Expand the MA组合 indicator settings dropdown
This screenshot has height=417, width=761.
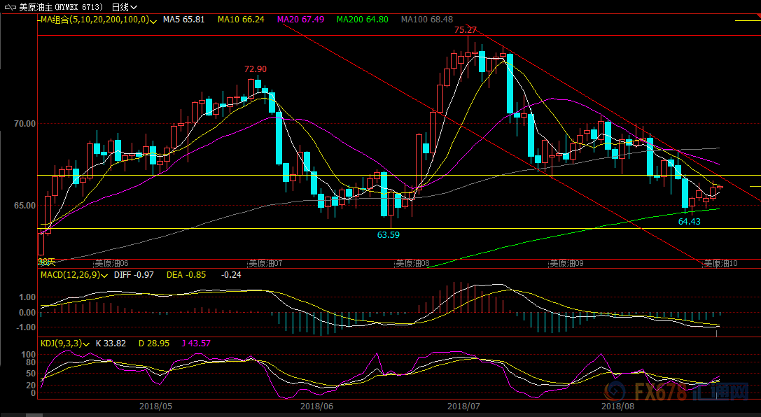pyautogui.click(x=153, y=21)
